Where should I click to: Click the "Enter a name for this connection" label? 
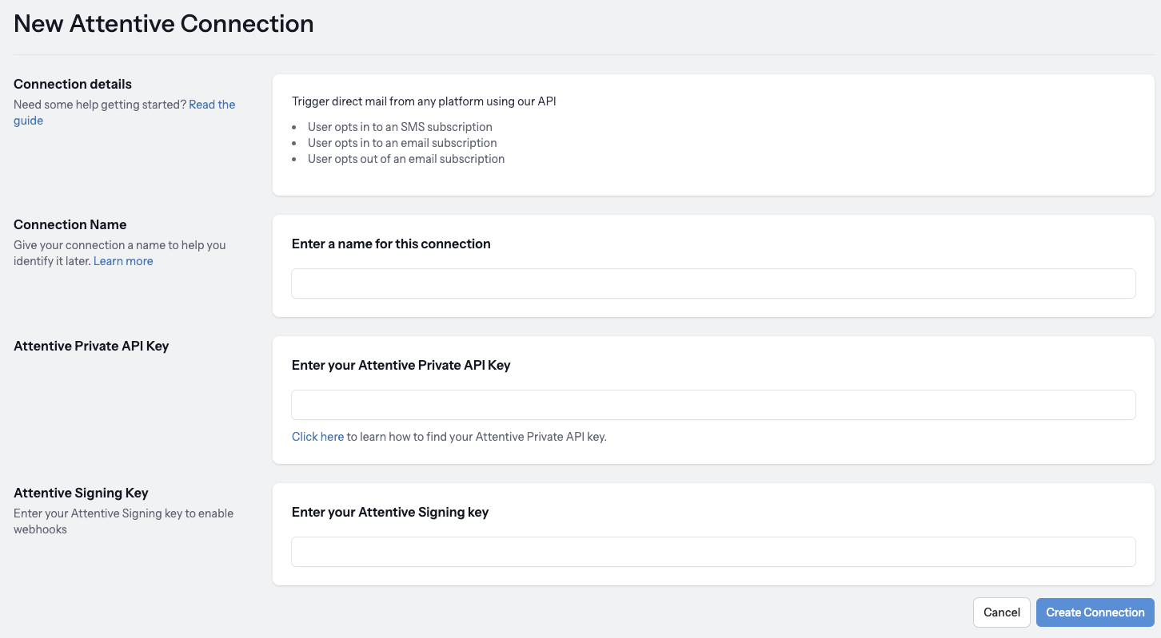click(391, 244)
